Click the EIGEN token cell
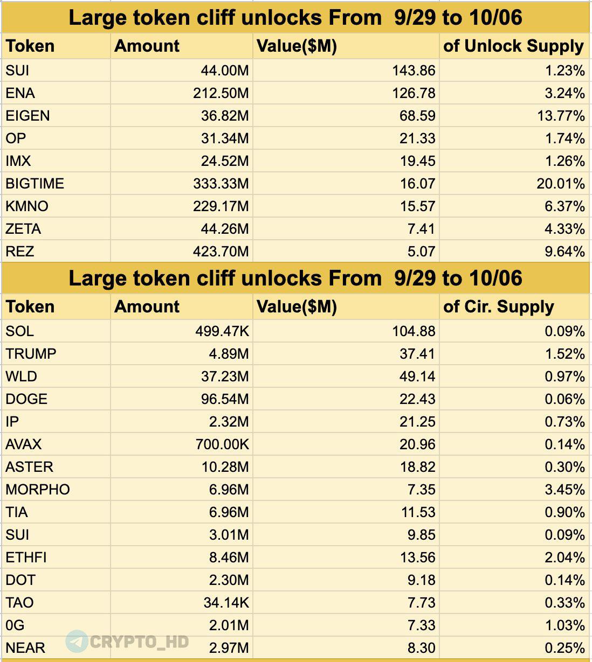The height and width of the screenshot is (662, 592). [x=27, y=116]
